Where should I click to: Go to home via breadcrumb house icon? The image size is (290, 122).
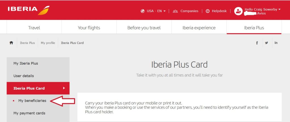(x=11, y=43)
